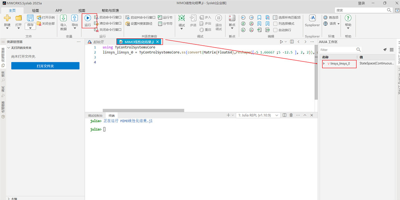The height and width of the screenshot is (200, 400).
Task: Click 清空命令行窗口 to clear the console
Action: click(x=108, y=24)
